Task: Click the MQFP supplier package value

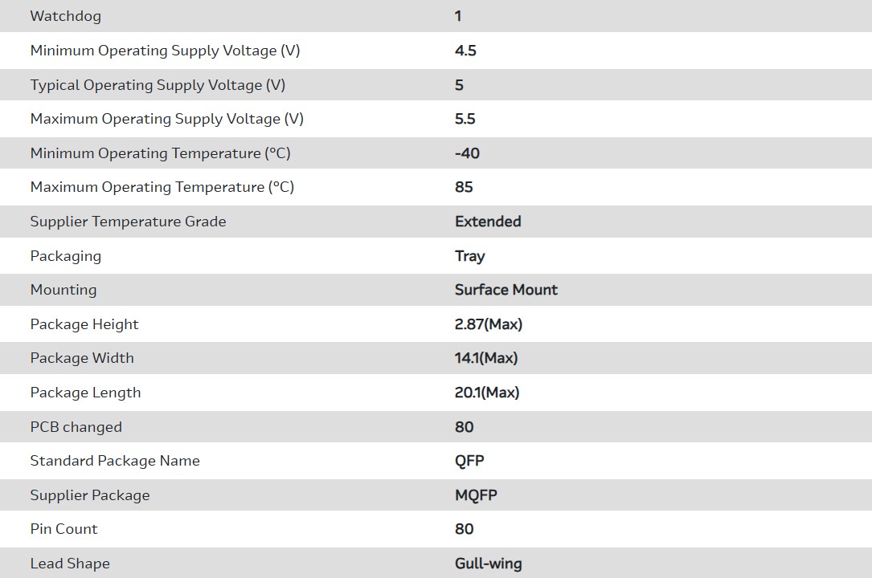Action: (476, 495)
